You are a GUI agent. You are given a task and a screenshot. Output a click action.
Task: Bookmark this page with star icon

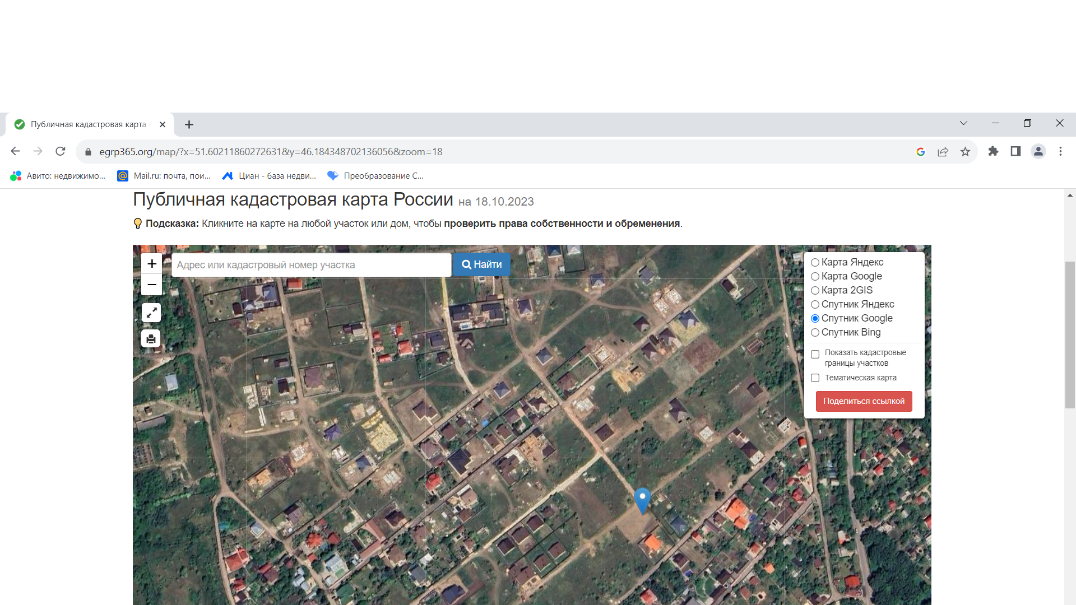click(x=965, y=152)
